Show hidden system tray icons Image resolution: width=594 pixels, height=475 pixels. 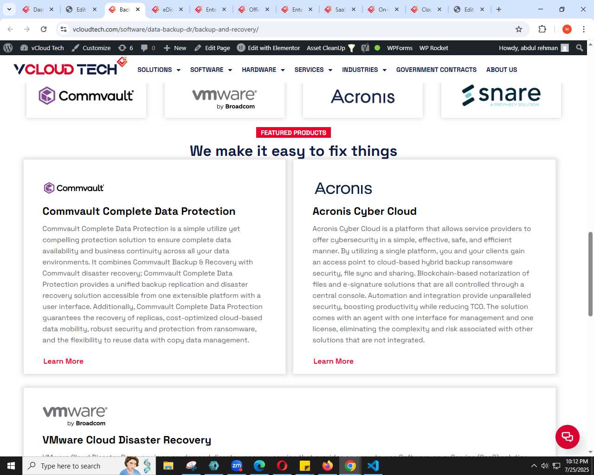pyautogui.click(x=534, y=466)
